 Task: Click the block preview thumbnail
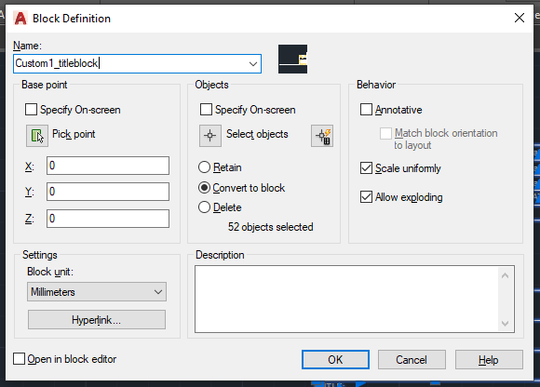[292, 59]
